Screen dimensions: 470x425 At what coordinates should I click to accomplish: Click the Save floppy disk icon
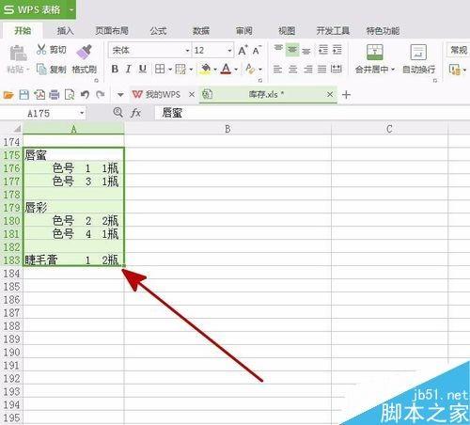(24, 94)
